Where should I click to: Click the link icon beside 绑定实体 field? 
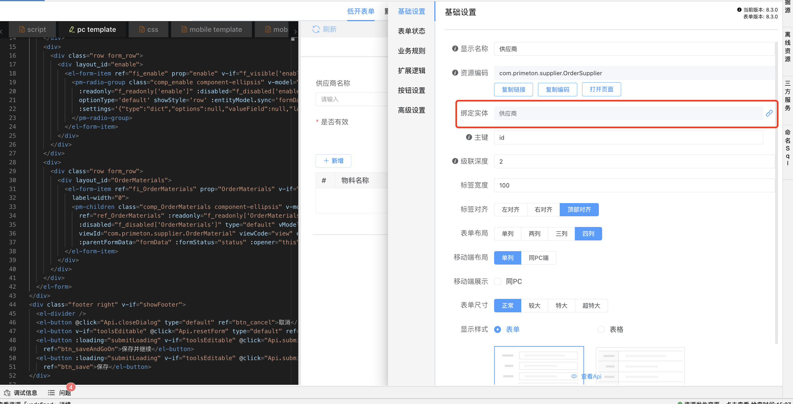[769, 113]
